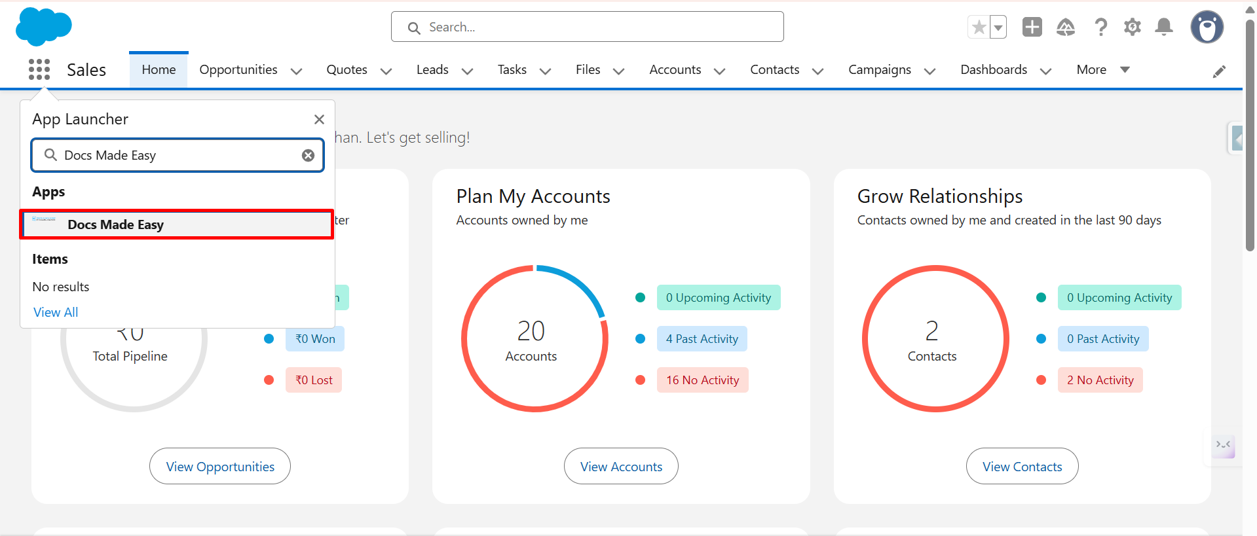This screenshot has height=536, width=1257.
Task: Expand the favorites list dropdown arrow
Action: 998,27
